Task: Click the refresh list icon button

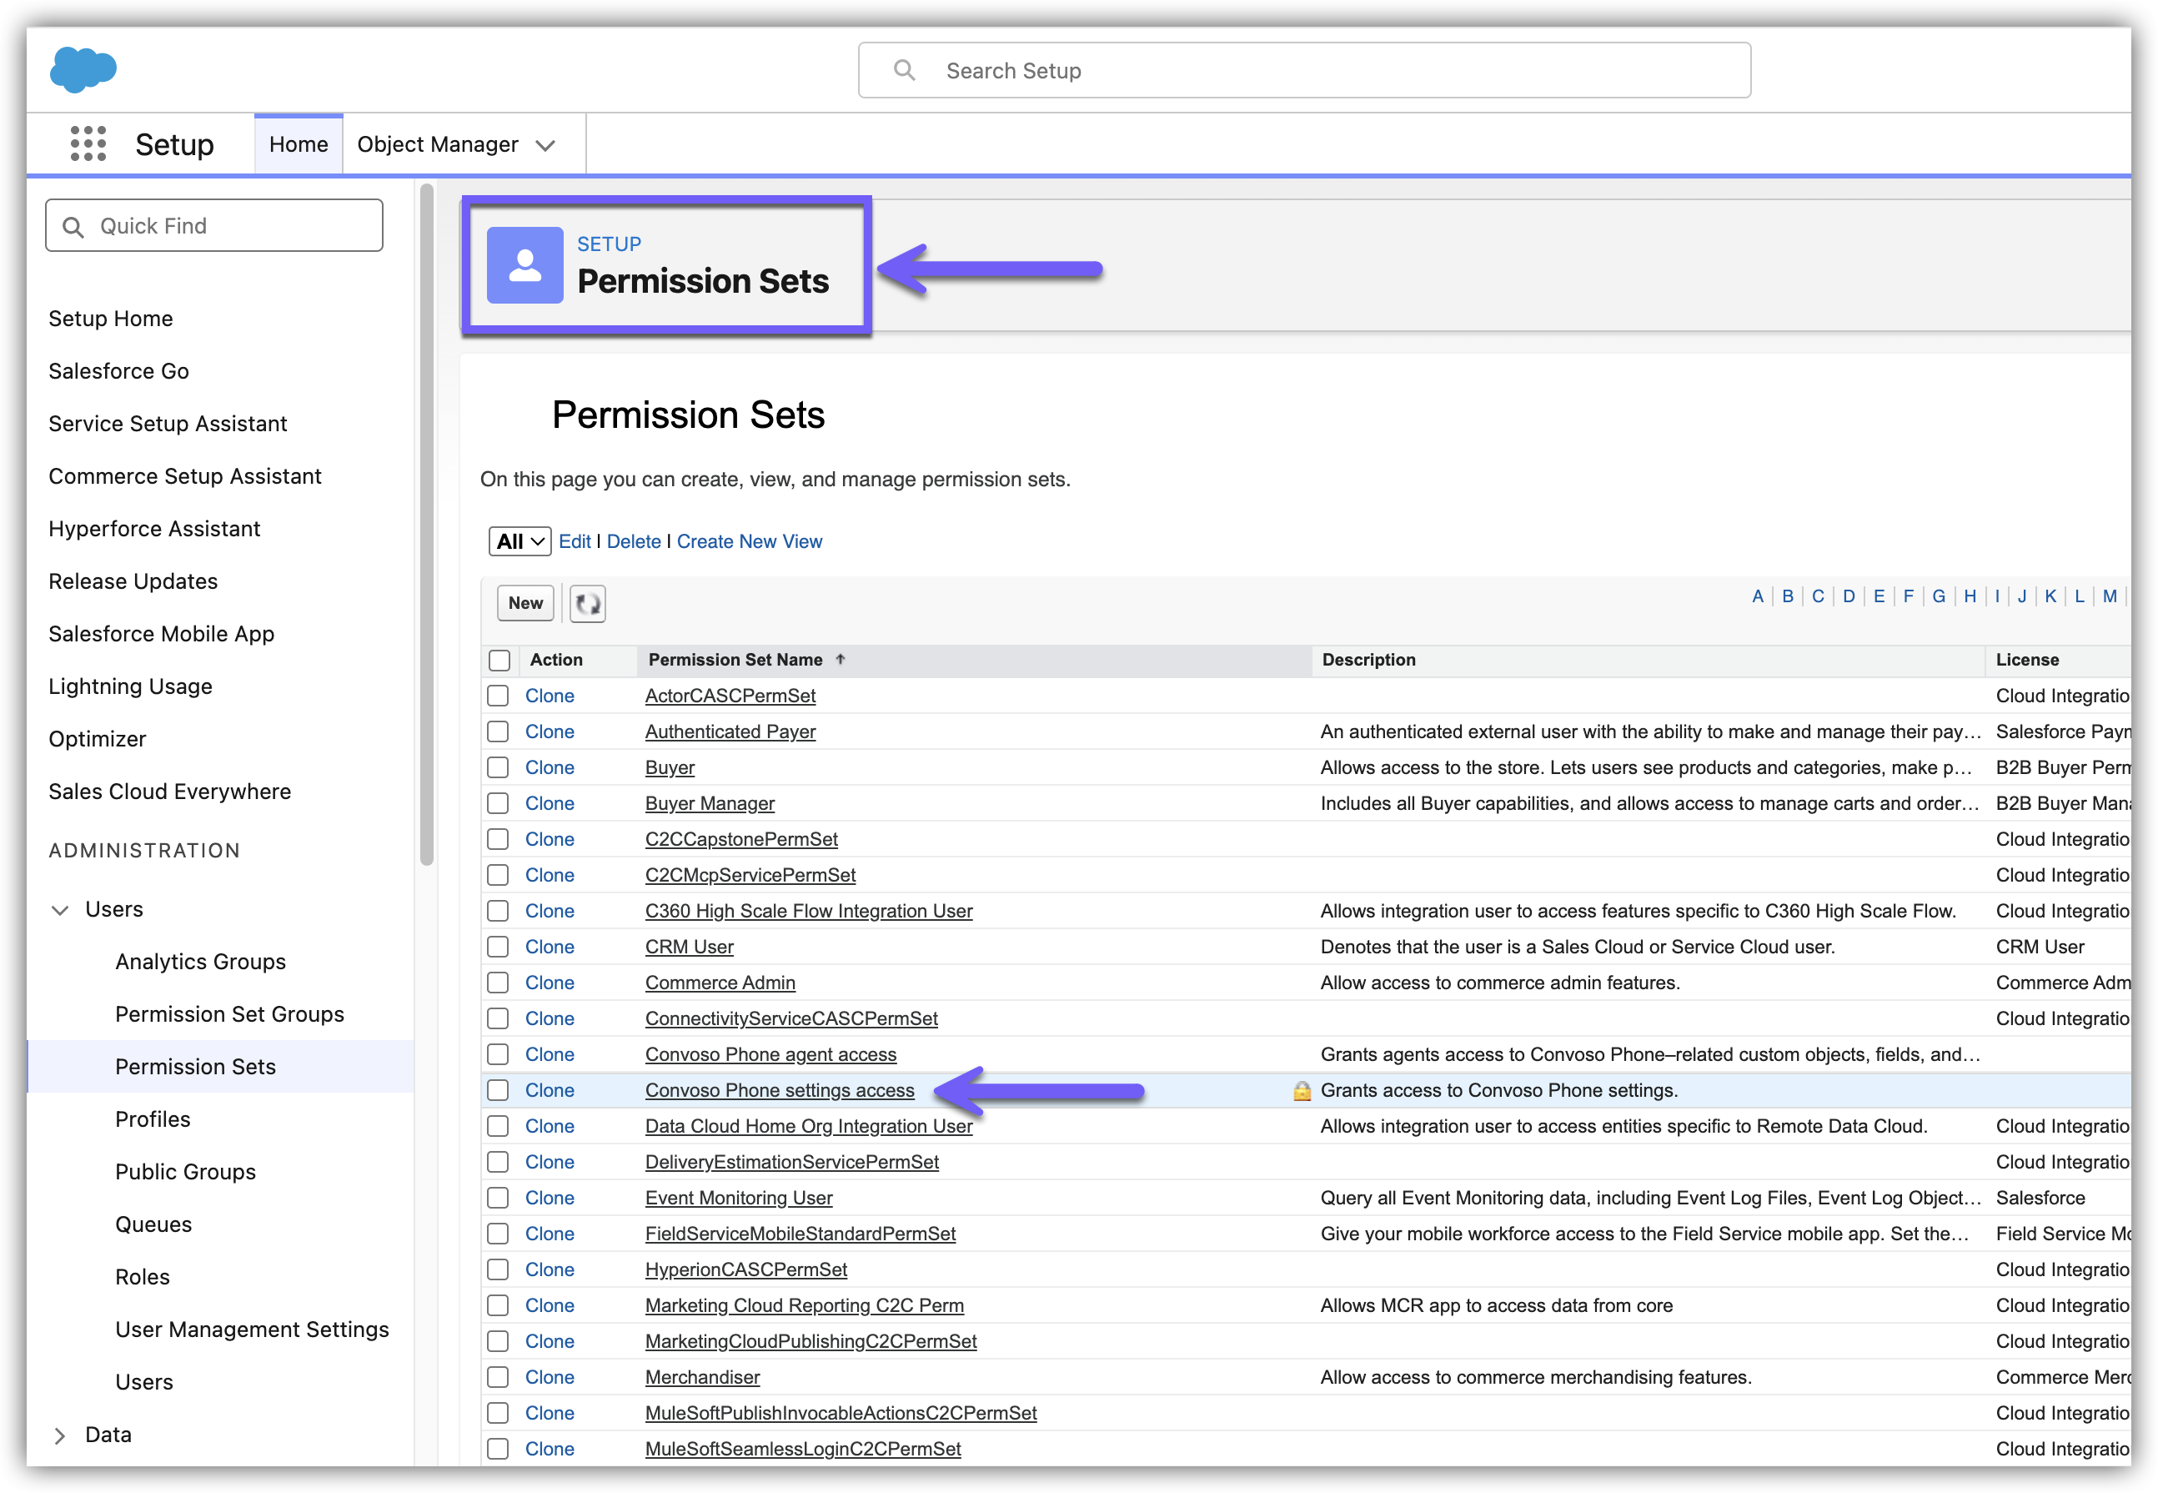Action: 588,603
